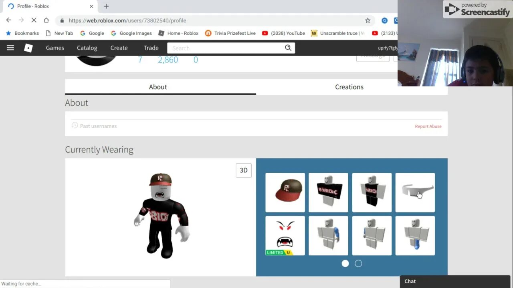Open the Chat panel
Screen dimensions: 513x288
coord(455,281)
